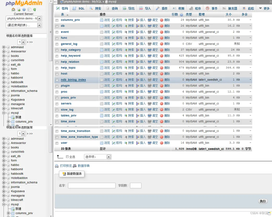Check the ndb_binlog_index table checkbox

57,80
